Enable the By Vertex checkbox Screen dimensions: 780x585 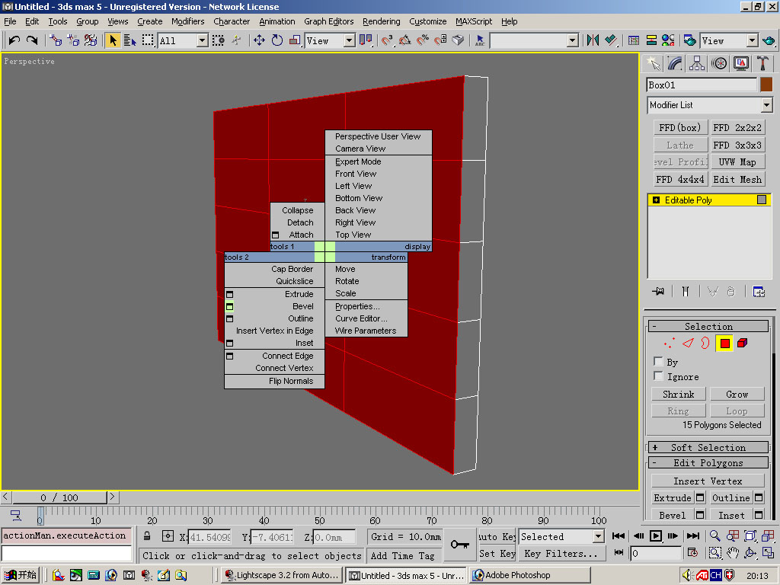(658, 362)
